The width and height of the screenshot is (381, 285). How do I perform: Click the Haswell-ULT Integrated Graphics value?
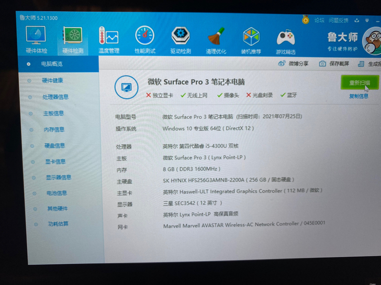tap(242, 191)
